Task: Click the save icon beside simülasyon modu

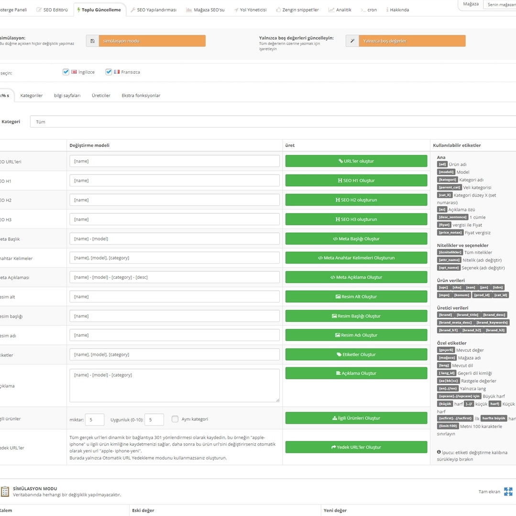Action: click(92, 41)
